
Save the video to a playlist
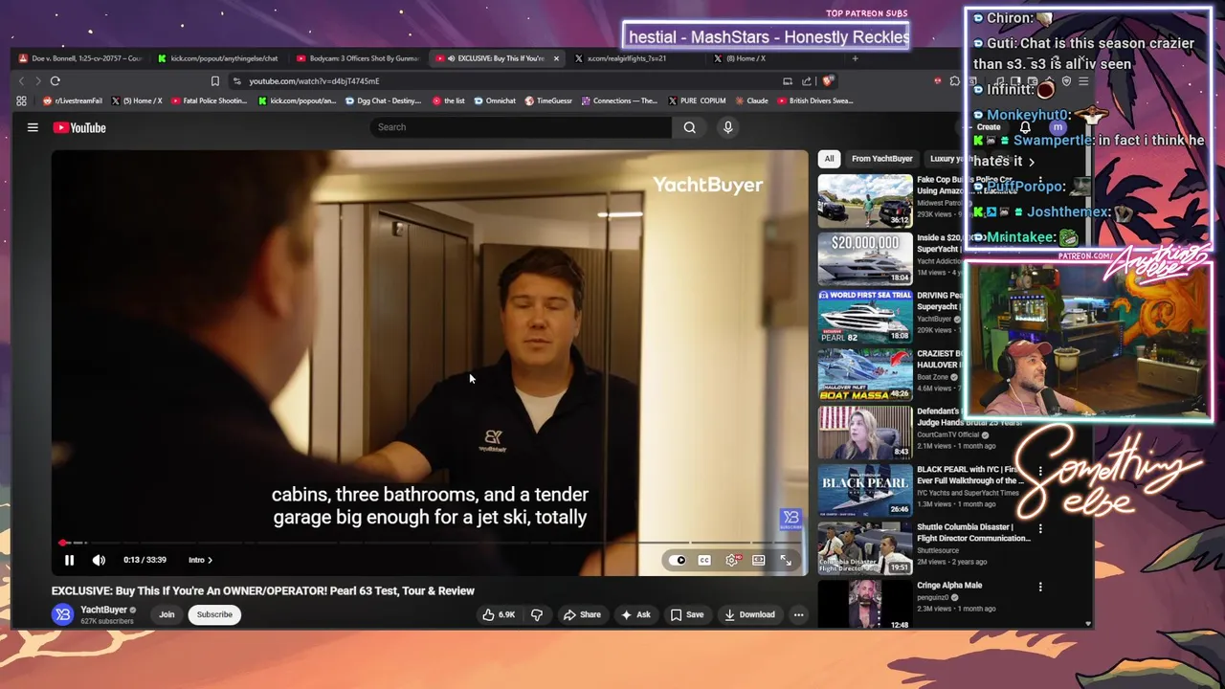[x=687, y=614]
